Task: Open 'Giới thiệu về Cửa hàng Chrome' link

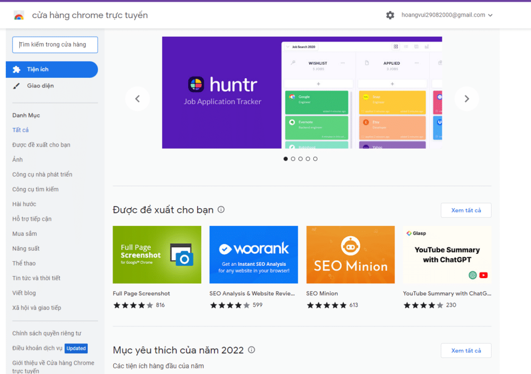Action: coord(53,367)
